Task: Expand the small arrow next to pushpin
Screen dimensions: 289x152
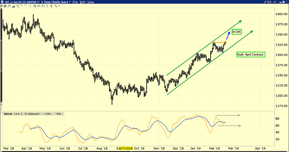Action: pyautogui.click(x=277, y=2)
